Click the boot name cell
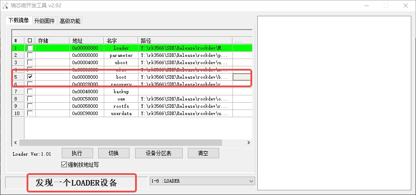The image size is (416, 195). [x=121, y=77]
